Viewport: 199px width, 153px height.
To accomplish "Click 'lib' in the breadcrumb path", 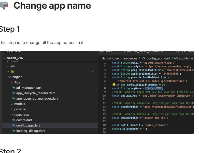I will pos(103,58).
